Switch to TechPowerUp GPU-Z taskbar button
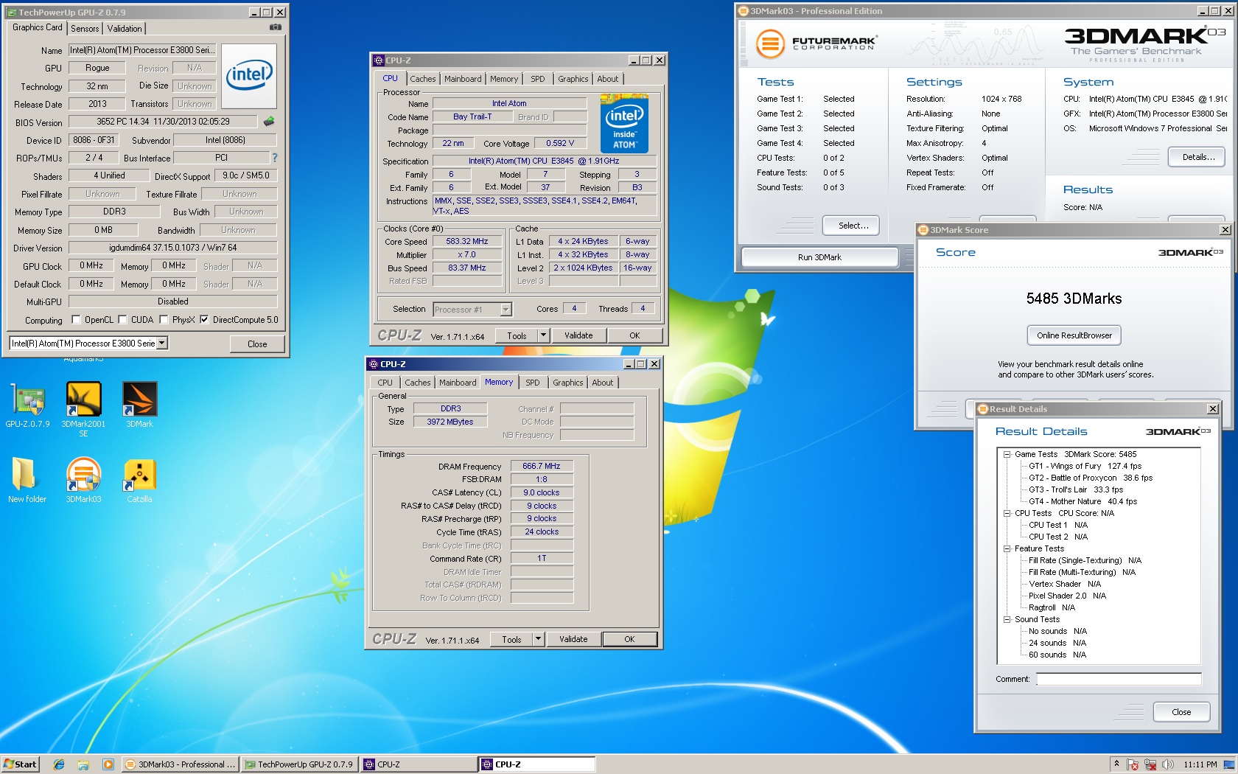 299,764
